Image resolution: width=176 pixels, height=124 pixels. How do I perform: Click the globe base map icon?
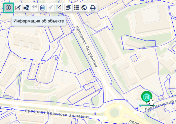pyautogui.click(x=84, y=8)
